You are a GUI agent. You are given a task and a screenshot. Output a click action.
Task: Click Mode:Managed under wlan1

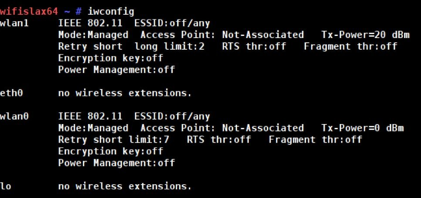tap(93, 35)
